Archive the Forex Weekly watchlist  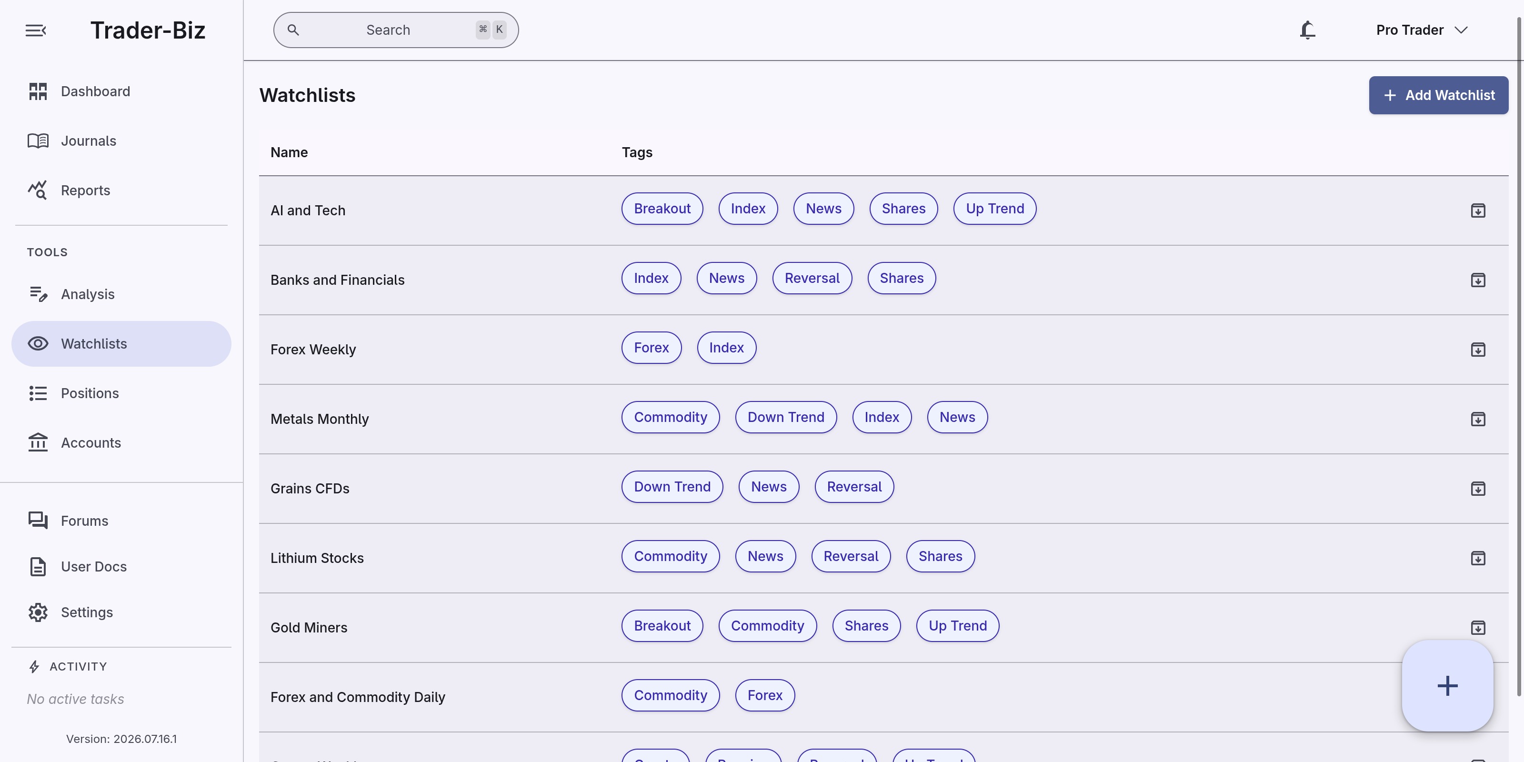coord(1478,350)
